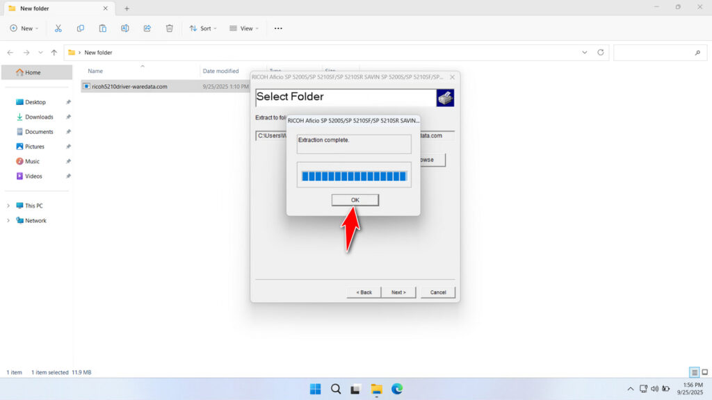Open taskbar Search

pyautogui.click(x=336, y=389)
